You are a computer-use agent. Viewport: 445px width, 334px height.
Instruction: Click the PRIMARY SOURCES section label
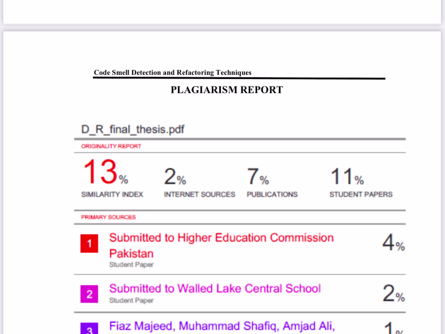tap(108, 217)
